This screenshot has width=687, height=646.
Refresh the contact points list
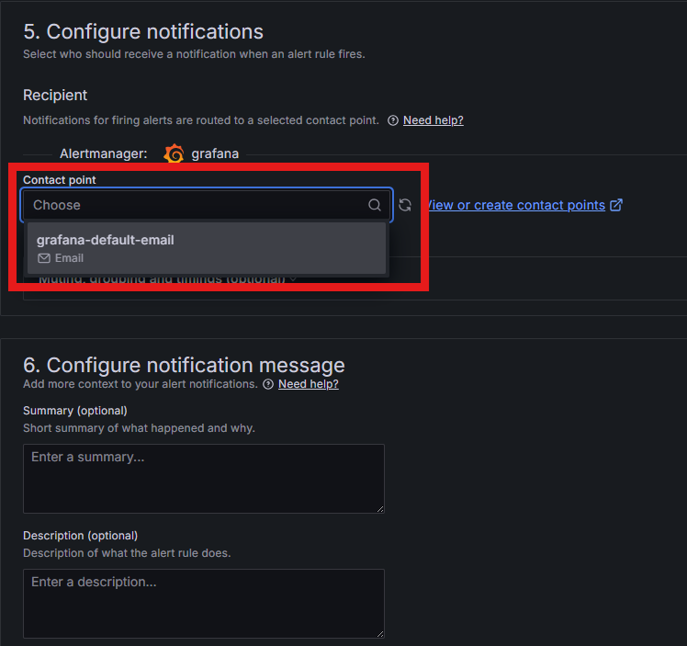(x=405, y=205)
